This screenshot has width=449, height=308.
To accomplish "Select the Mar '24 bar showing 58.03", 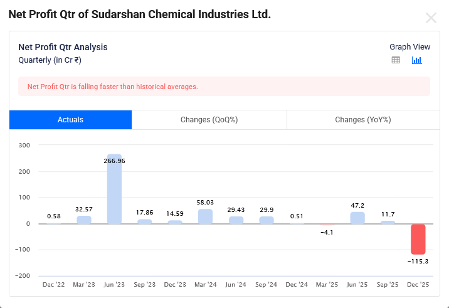I will [206, 216].
